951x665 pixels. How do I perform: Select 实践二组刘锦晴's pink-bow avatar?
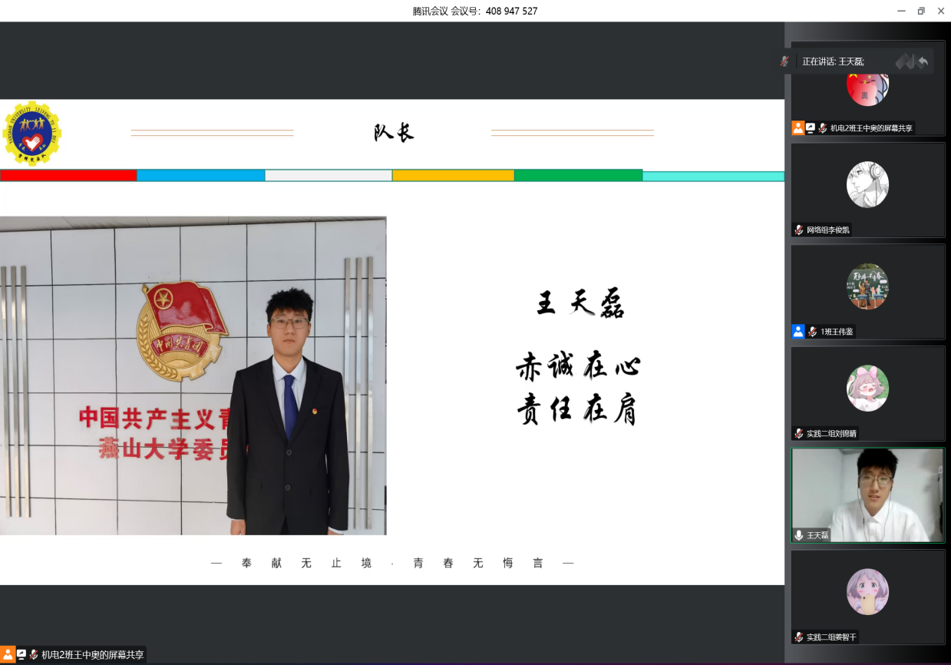(867, 388)
